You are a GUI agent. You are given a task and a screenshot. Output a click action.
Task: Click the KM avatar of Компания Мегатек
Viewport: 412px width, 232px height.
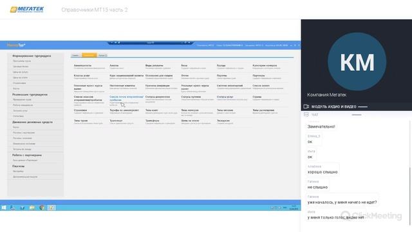pyautogui.click(x=357, y=62)
